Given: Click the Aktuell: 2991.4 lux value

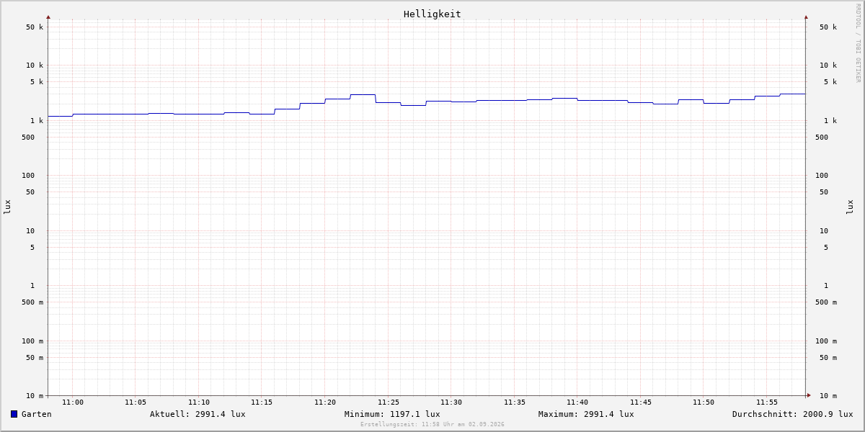Looking at the screenshot, I should click(198, 414).
